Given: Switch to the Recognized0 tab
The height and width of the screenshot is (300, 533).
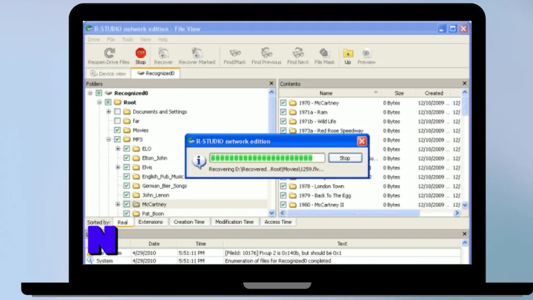Looking at the screenshot, I should pos(156,73).
